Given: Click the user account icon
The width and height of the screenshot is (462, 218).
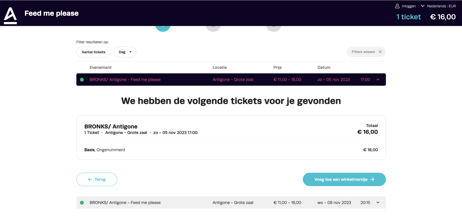Looking at the screenshot, I should click(397, 6).
